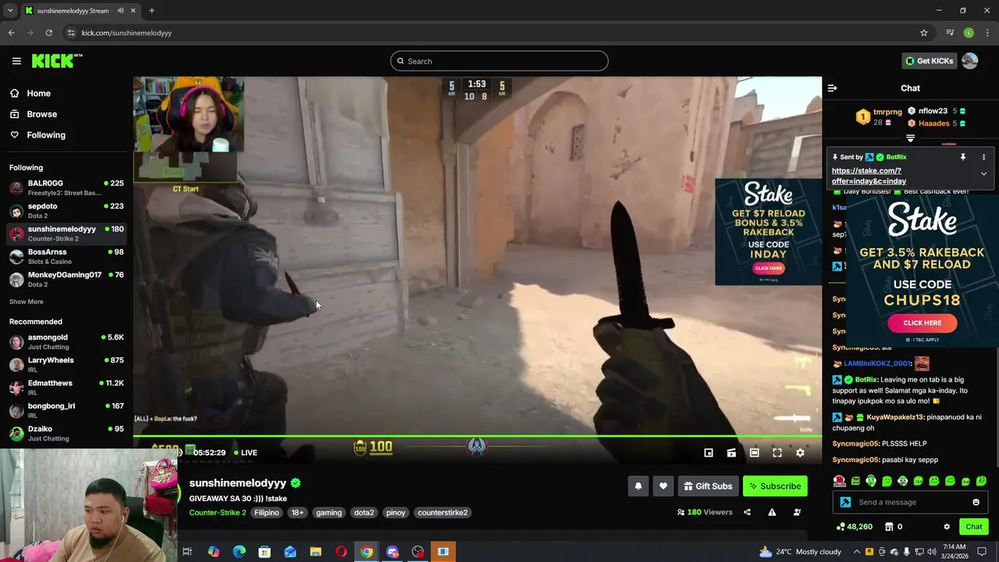Click Stake INDAY overlay CLICK HERE
This screenshot has width=999, height=562.
pyautogui.click(x=768, y=269)
